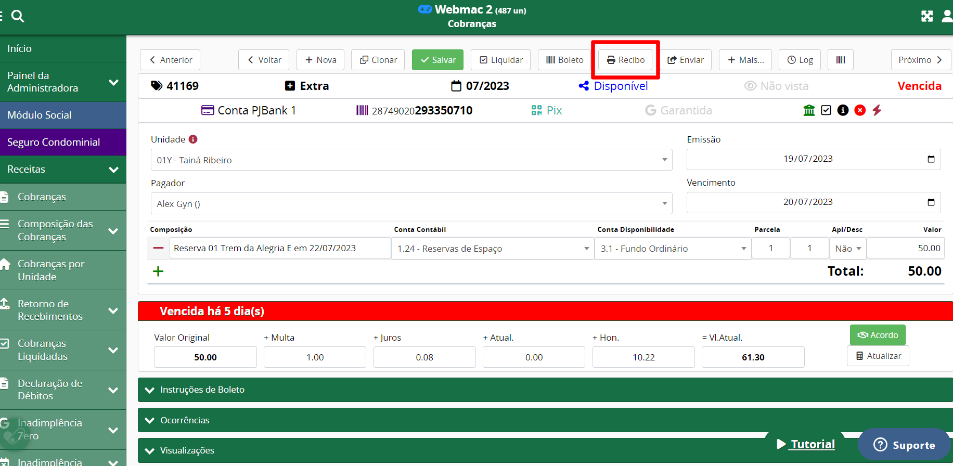Toggle the Garantida status
Image resolution: width=953 pixels, height=466 pixels.
678,110
